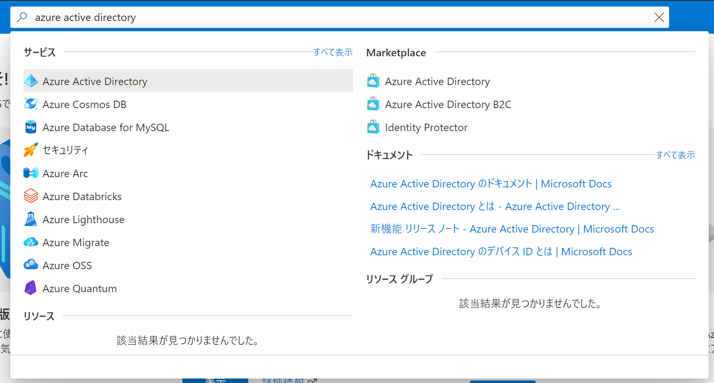The height and width of the screenshot is (383, 714).
Task: Open the Azure OSS icon
Action: pos(31,264)
